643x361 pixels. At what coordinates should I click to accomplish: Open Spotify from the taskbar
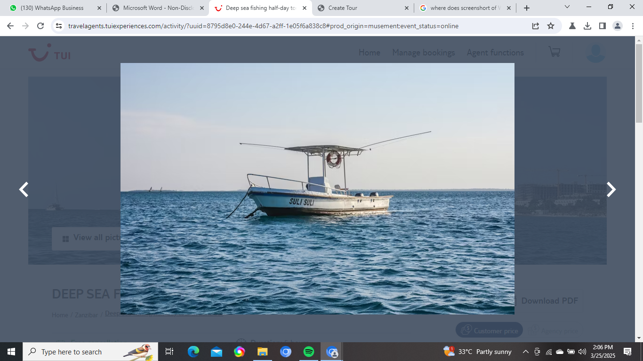[x=309, y=352]
